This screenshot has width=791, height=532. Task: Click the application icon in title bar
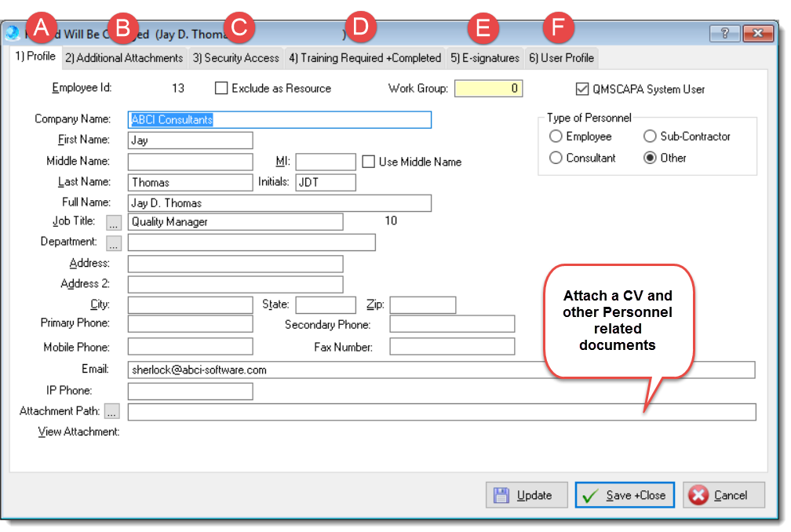[x=13, y=34]
